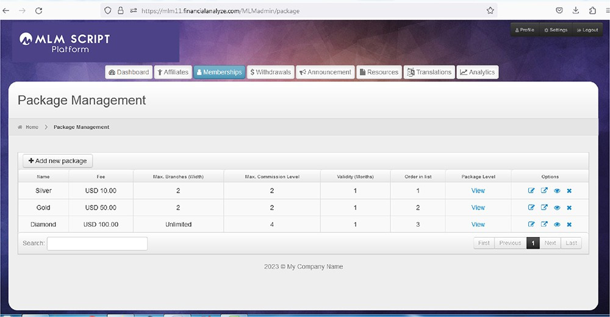Delete the Silver package with X icon
This screenshot has width=610, height=317.
569,191
